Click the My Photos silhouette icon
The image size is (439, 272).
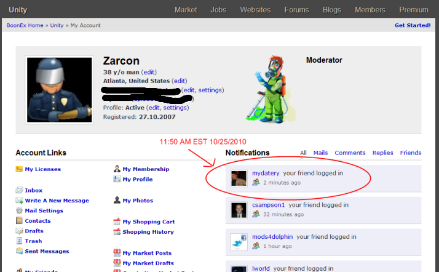point(117,200)
